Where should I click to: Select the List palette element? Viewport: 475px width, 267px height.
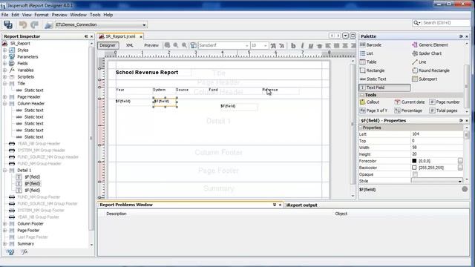pos(366,53)
